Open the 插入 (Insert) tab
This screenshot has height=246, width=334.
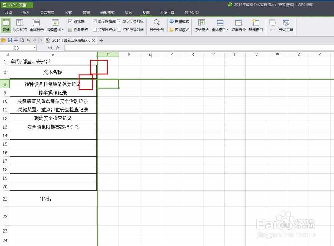[26, 13]
